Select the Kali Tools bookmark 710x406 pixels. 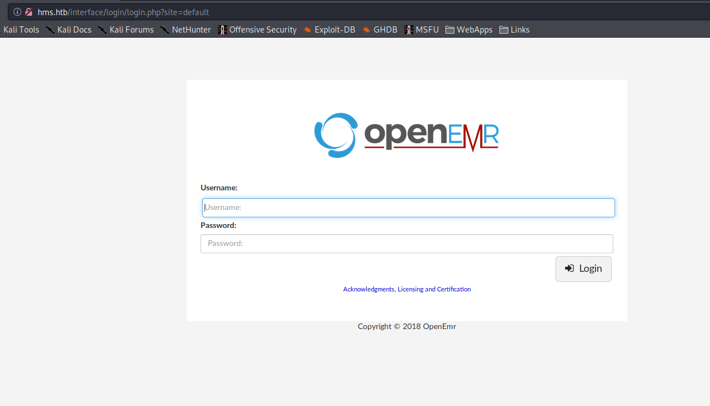pyautogui.click(x=21, y=29)
